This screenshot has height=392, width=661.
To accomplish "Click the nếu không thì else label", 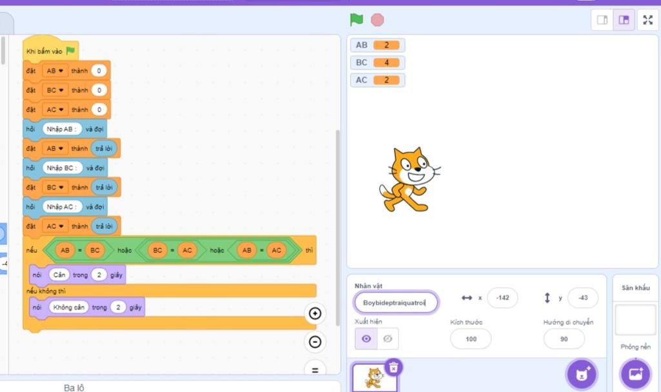I will [46, 291].
